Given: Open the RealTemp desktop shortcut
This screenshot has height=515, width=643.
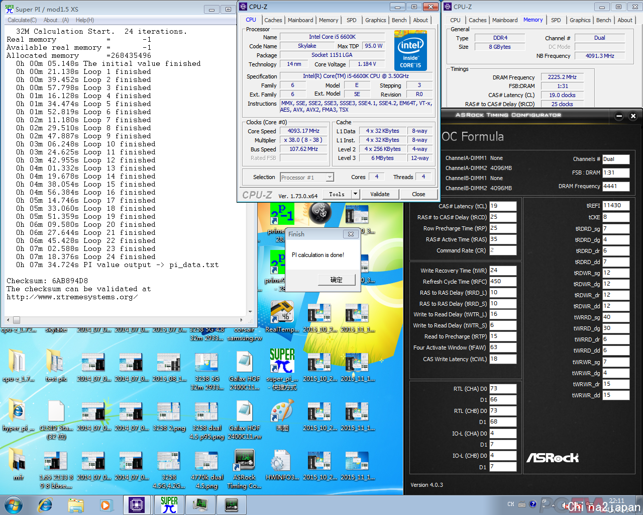Looking at the screenshot, I should coord(282,317).
